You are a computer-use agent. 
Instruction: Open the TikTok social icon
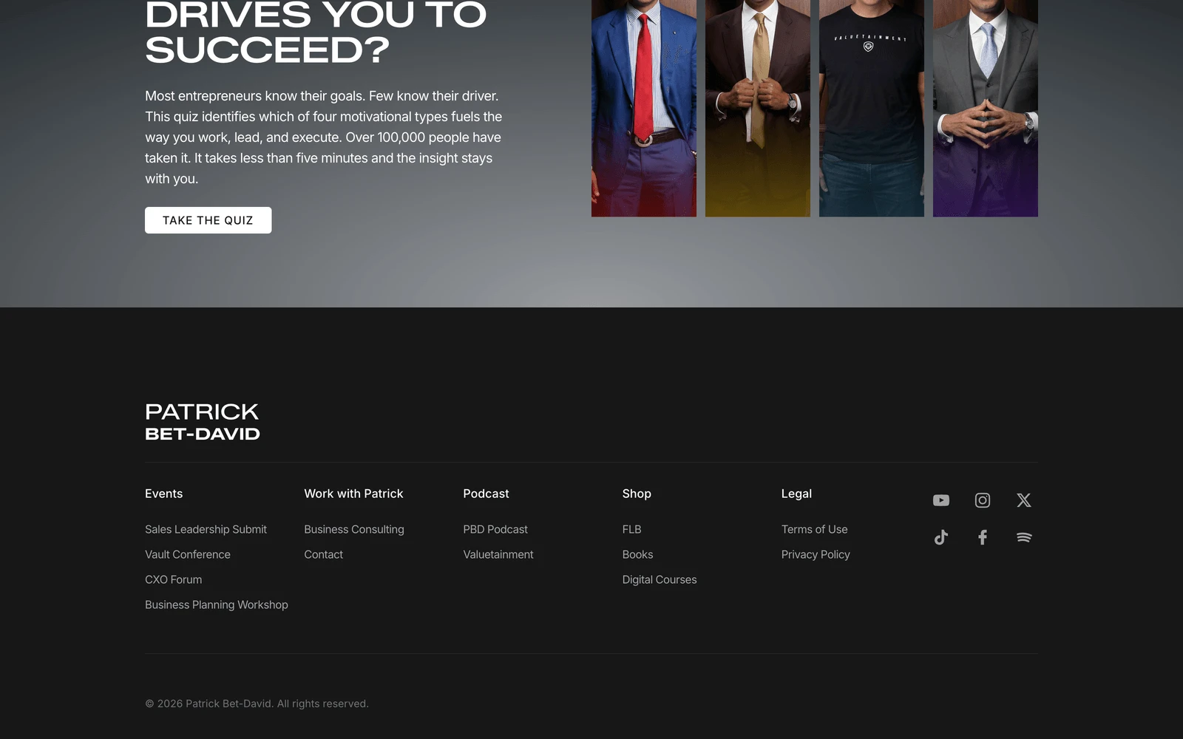pyautogui.click(x=940, y=537)
